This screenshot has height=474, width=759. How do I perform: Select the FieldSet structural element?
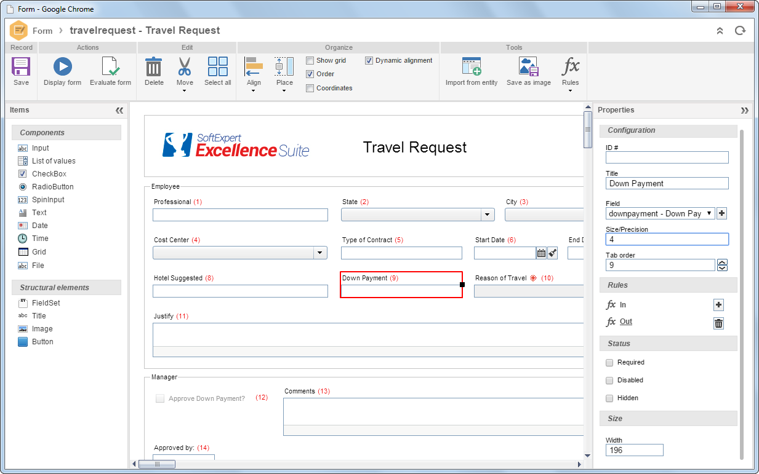[46, 303]
